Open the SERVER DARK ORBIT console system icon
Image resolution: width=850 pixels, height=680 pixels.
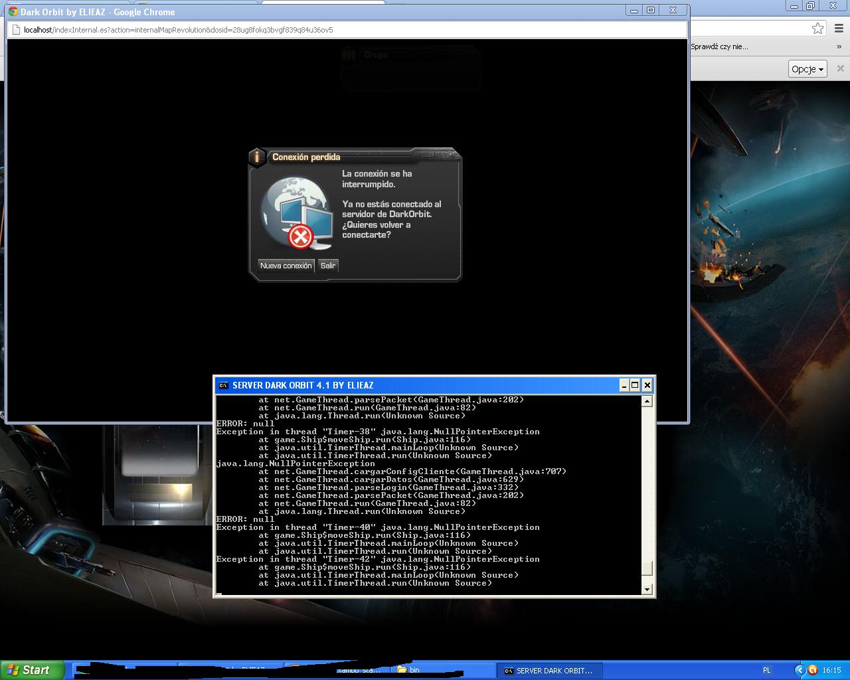[x=224, y=385]
